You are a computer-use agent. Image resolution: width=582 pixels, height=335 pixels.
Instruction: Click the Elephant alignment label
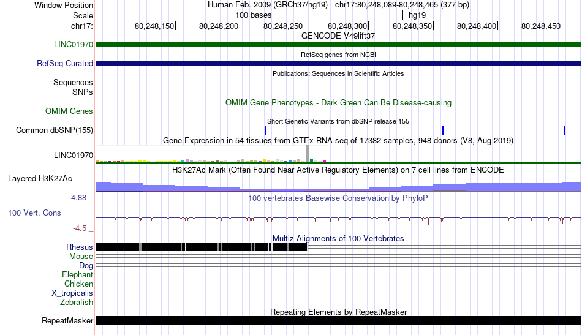tap(77, 275)
